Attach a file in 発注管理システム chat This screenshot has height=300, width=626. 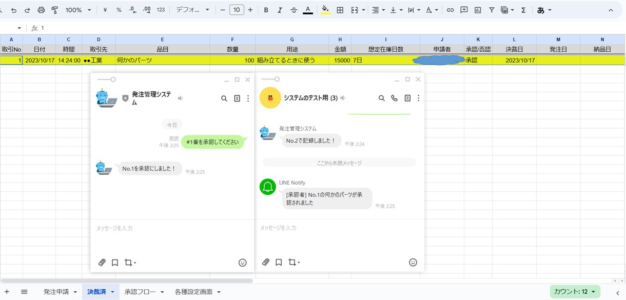pyautogui.click(x=102, y=263)
